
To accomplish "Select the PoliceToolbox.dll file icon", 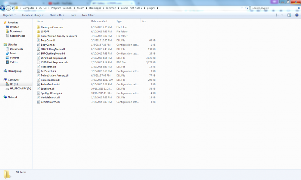I will point(38,80).
